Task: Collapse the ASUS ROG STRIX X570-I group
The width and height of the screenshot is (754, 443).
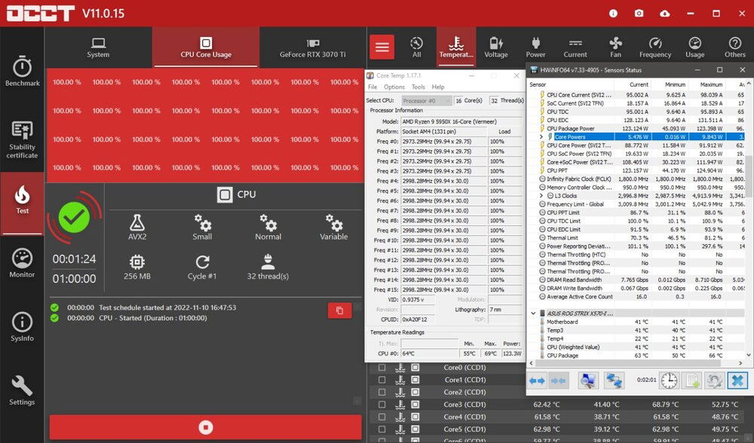Action: pyautogui.click(x=533, y=313)
